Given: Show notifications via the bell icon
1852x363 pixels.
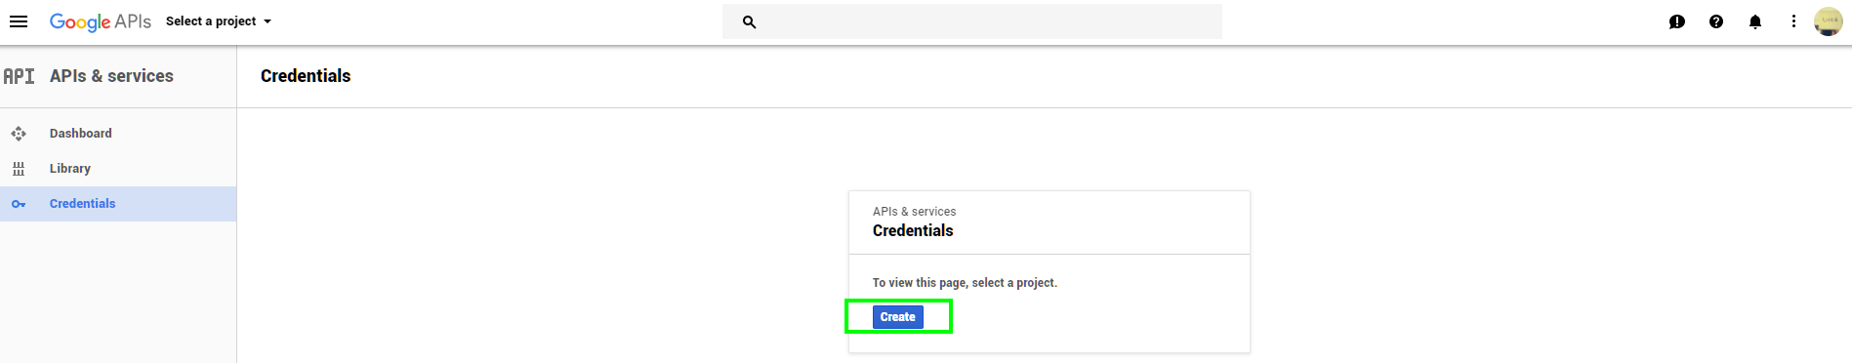Looking at the screenshot, I should coord(1755,21).
